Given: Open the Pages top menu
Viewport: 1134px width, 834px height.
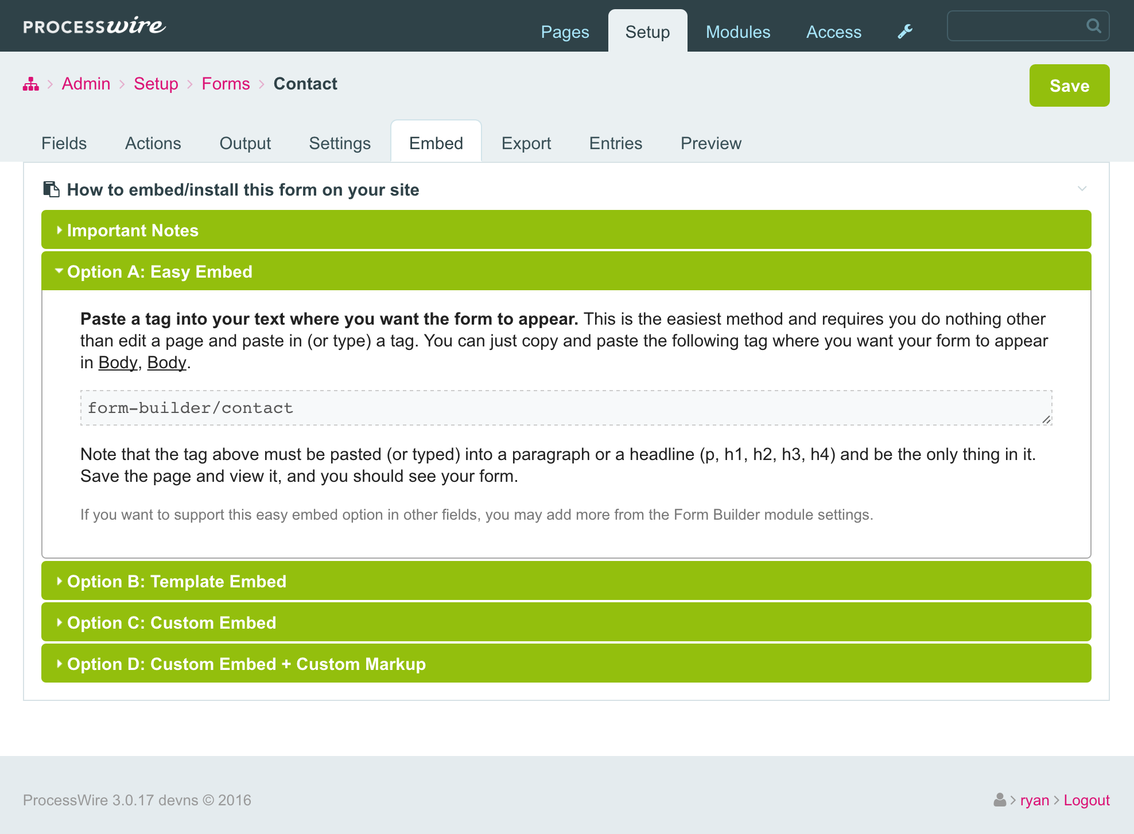Looking at the screenshot, I should [x=565, y=32].
